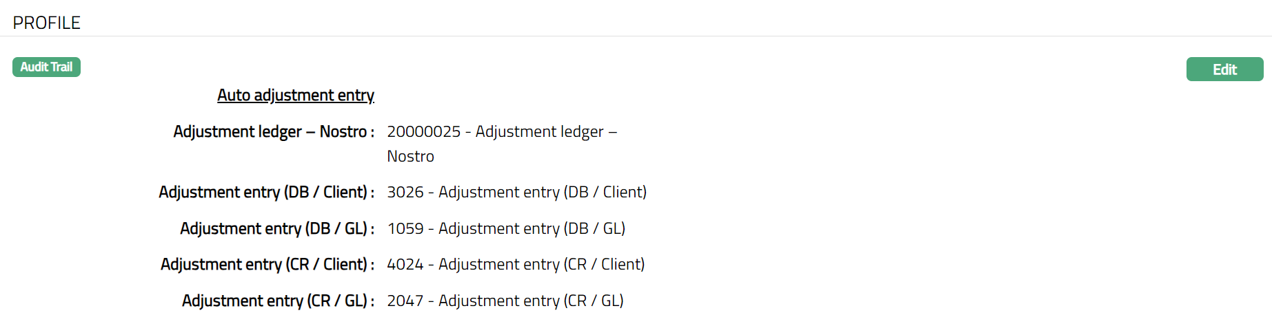Image resolution: width=1272 pixels, height=326 pixels.
Task: Click the code 4024 value
Action: coord(405,264)
